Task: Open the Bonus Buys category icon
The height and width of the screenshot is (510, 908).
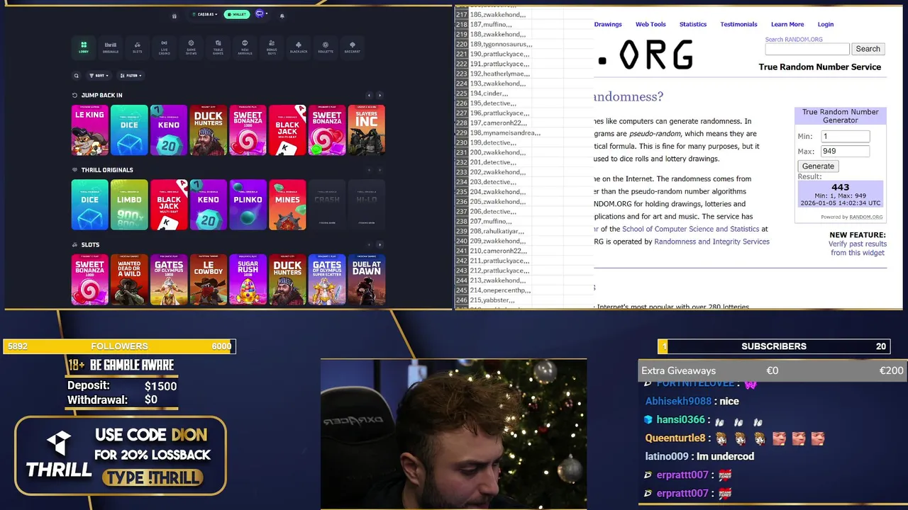Action: click(272, 47)
